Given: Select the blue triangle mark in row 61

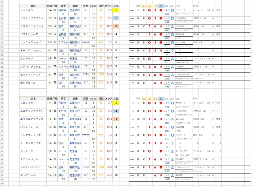Looking at the screenshot, I should tap(172, 26).
